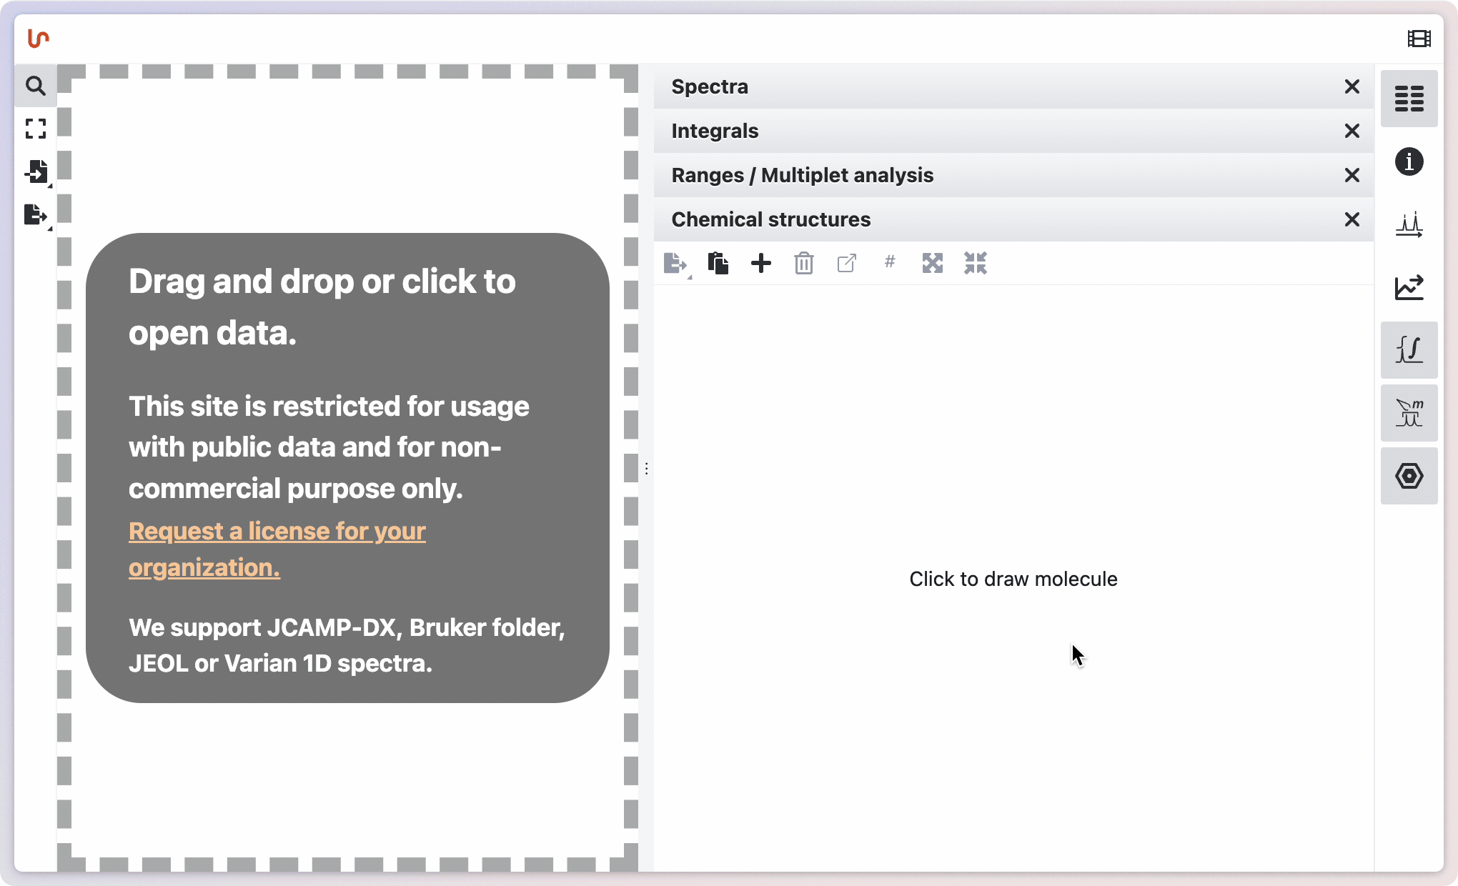The width and height of the screenshot is (1458, 886).
Task: Close the Integrals panel
Action: (1352, 131)
